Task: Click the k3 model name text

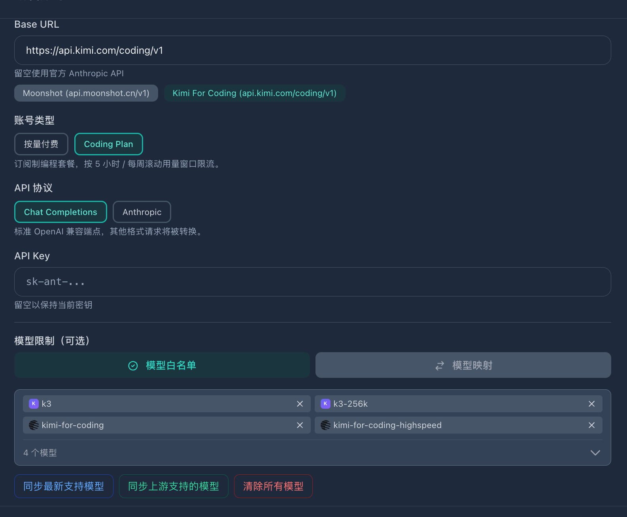Action: tap(46, 404)
